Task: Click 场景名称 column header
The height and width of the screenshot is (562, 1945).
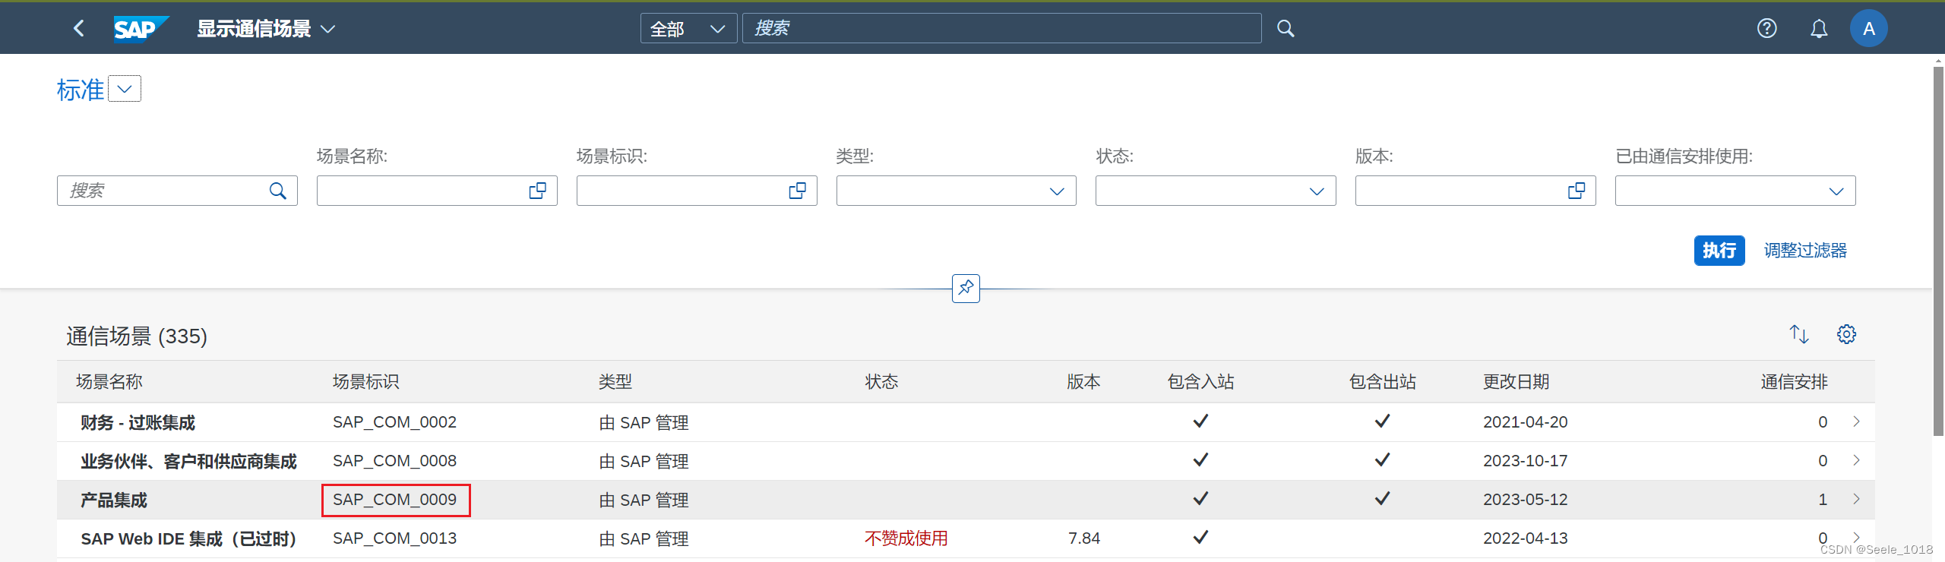Action: click(x=109, y=382)
